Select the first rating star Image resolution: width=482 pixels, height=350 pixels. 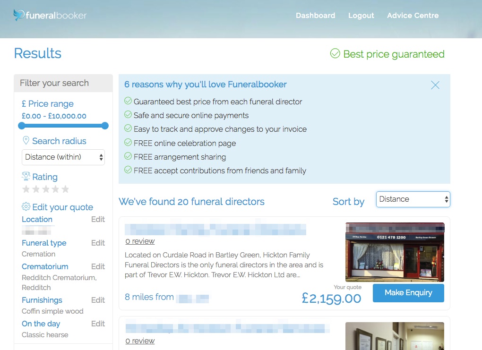click(x=26, y=189)
